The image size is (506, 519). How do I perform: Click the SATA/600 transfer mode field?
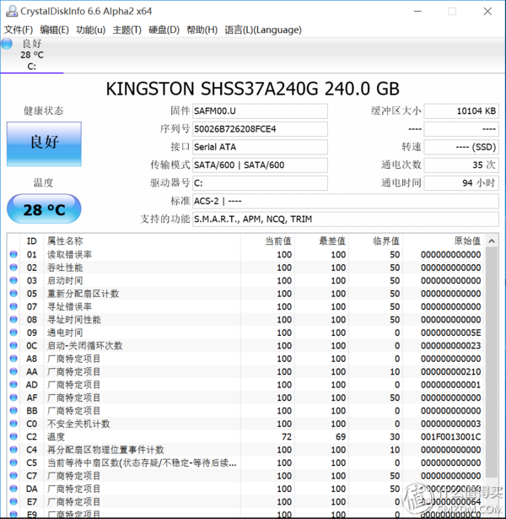click(260, 165)
